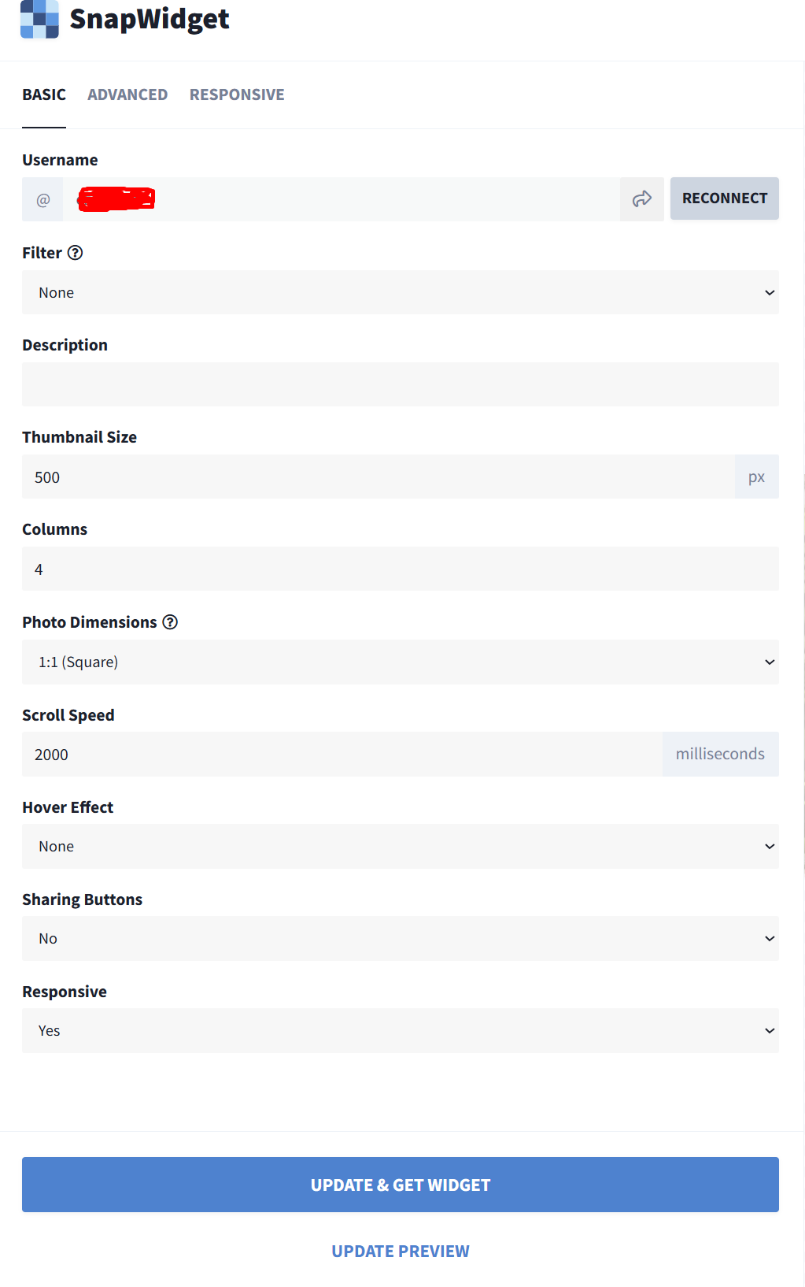
Task: Click the Update Preview link
Action: click(400, 1252)
